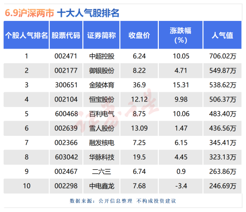Select the stock name 金陵体育

[x=102, y=85]
